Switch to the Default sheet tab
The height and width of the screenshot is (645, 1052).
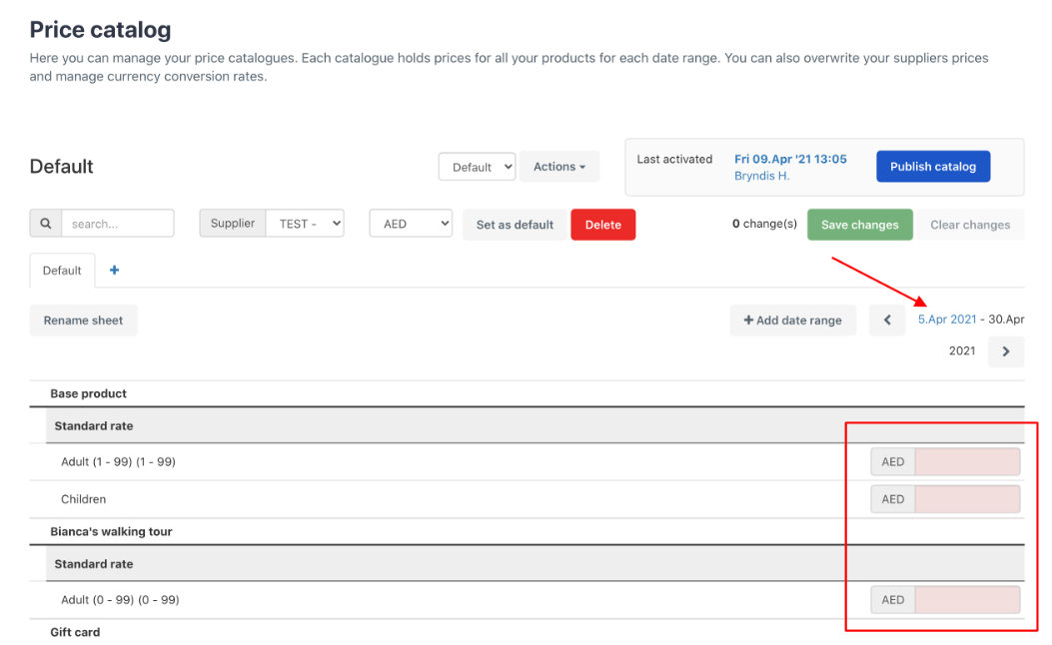point(62,271)
